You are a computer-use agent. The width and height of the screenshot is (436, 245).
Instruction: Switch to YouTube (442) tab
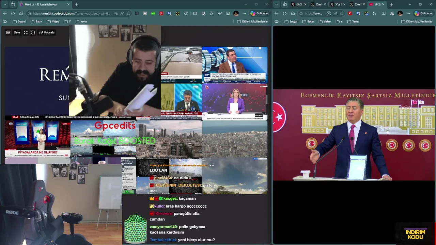tap(376, 4)
